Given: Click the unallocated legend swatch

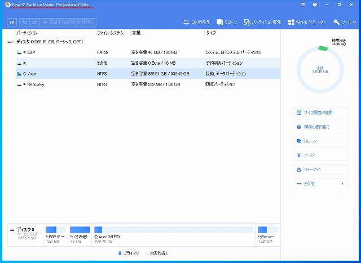Looking at the screenshot, I should point(147,253).
